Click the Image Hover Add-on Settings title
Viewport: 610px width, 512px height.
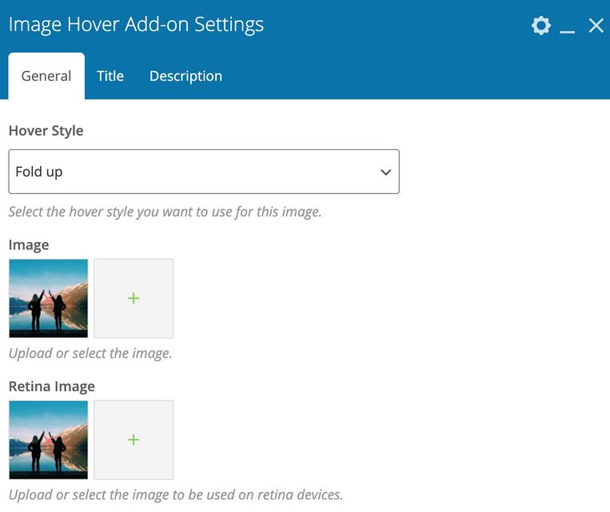(136, 25)
